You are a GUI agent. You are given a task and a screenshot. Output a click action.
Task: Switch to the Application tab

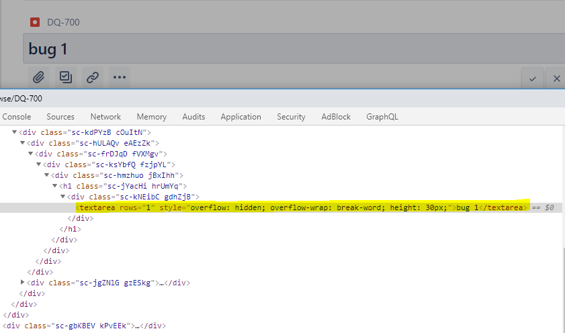coord(241,117)
